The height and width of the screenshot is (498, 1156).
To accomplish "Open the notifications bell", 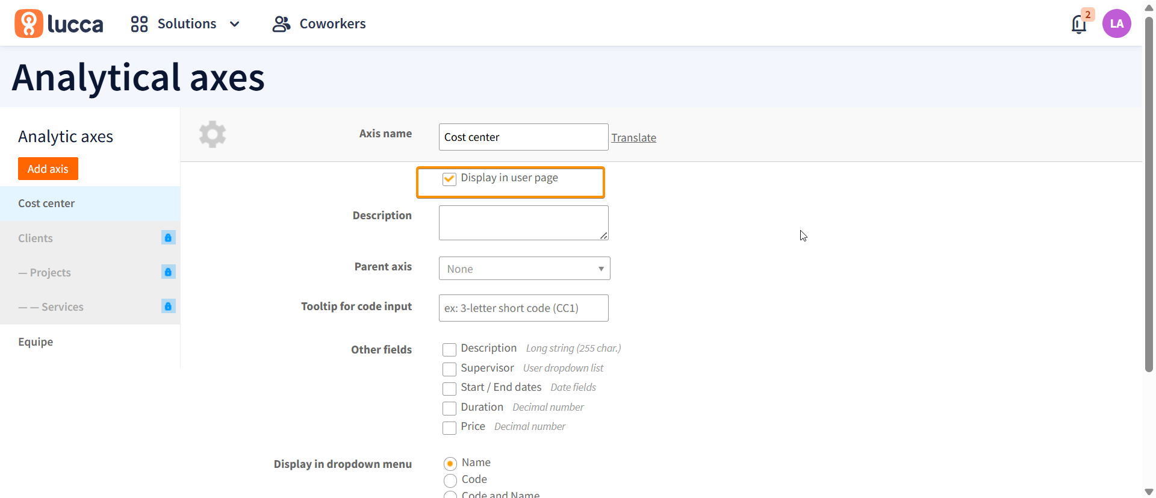I will point(1079,25).
